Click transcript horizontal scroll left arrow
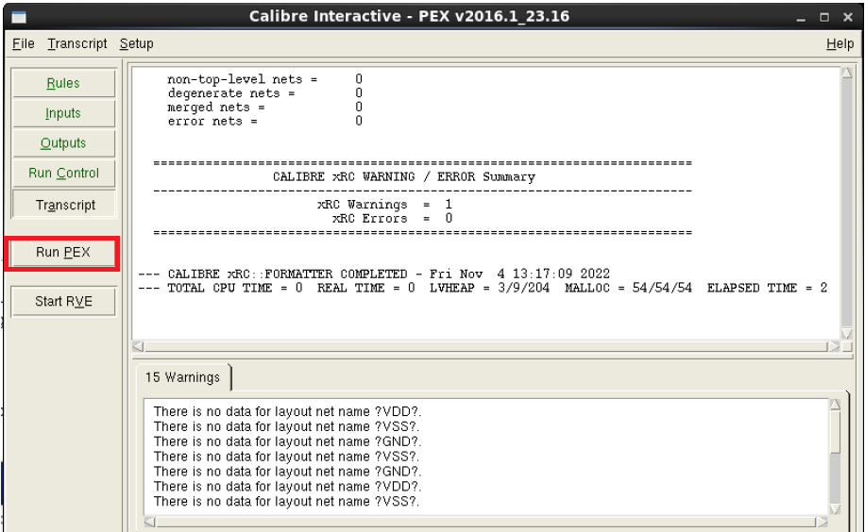Image resolution: width=865 pixels, height=532 pixels. coord(138,347)
